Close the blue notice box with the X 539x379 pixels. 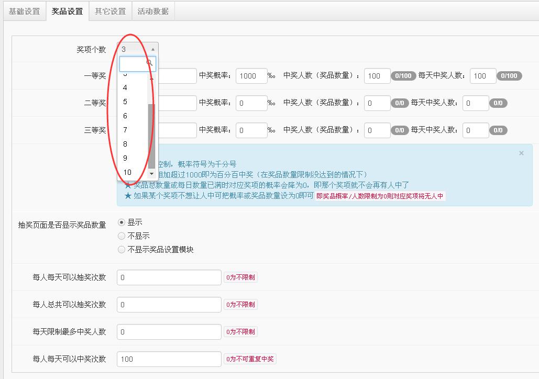pyautogui.click(x=521, y=153)
